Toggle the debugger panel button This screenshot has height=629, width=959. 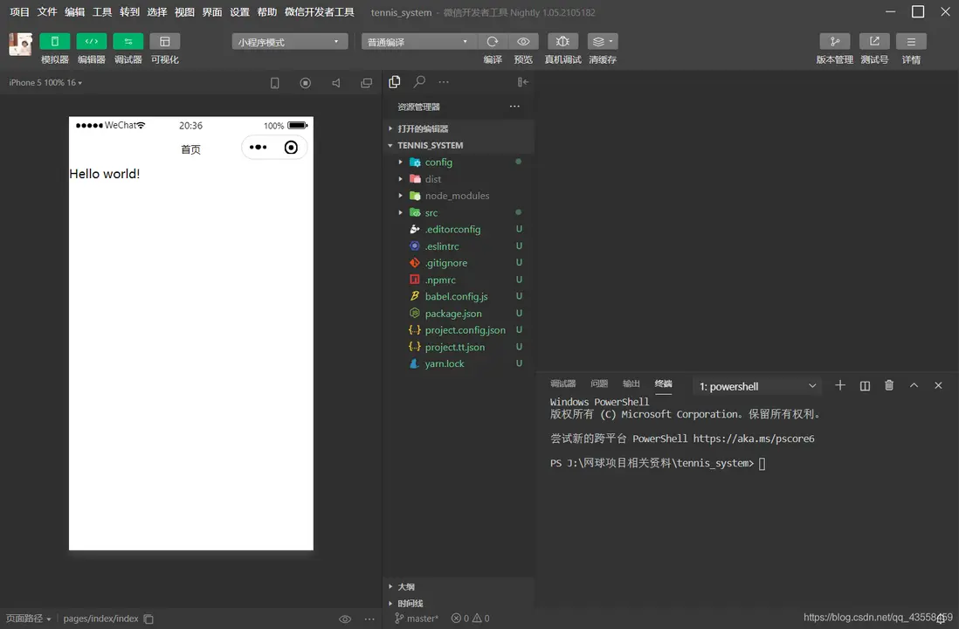pos(128,41)
